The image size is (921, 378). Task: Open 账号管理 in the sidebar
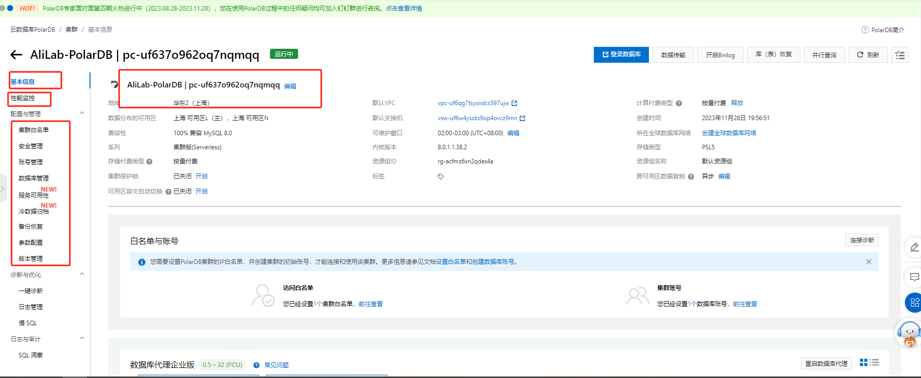coord(31,162)
